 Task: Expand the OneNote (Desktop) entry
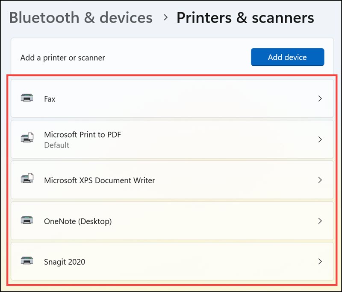(x=320, y=221)
